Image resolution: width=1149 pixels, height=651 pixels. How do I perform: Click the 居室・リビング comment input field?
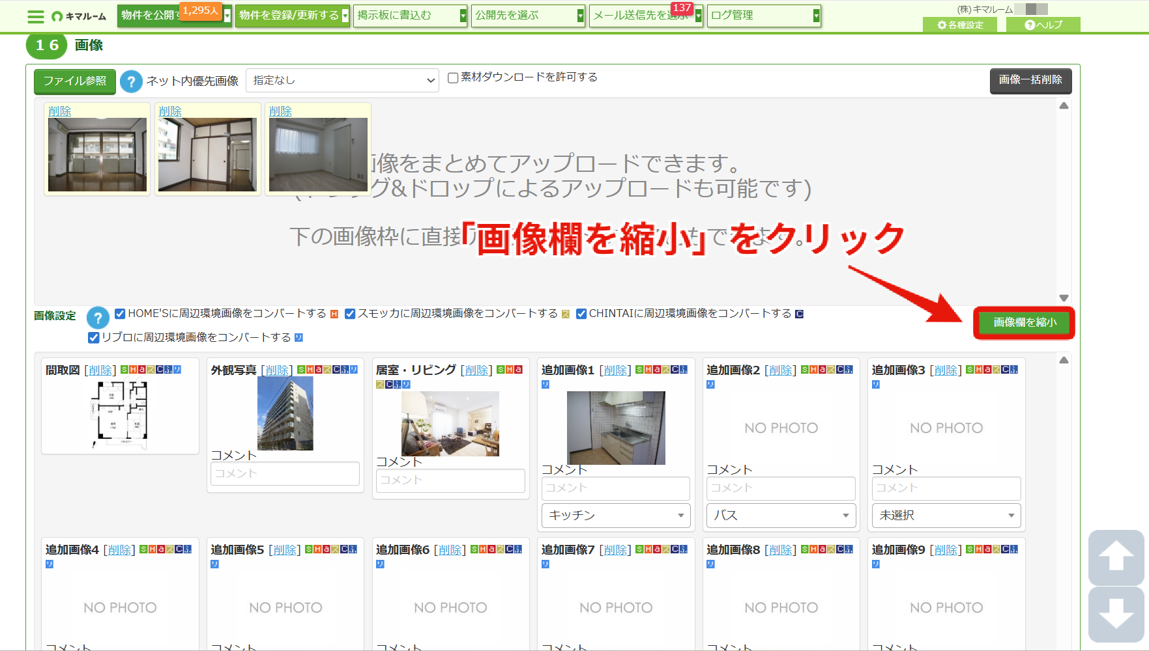[x=450, y=480]
